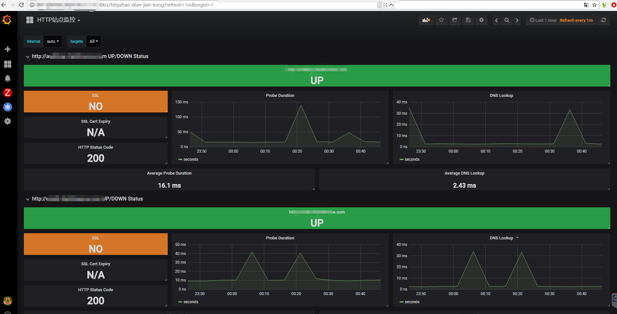
Task: Click the first DNS Lookup panel title
Action: click(501, 95)
